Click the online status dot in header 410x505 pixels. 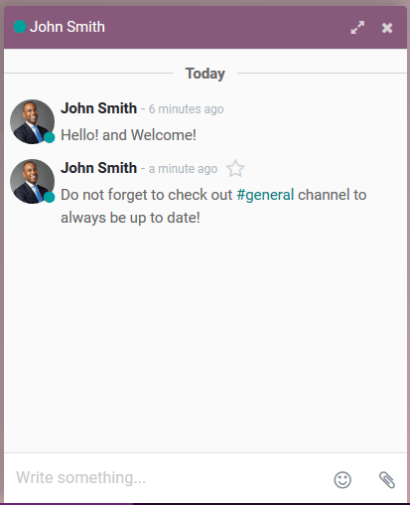20,27
